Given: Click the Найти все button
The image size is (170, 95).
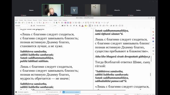Looking at the screenshot, I should pos(44,92).
